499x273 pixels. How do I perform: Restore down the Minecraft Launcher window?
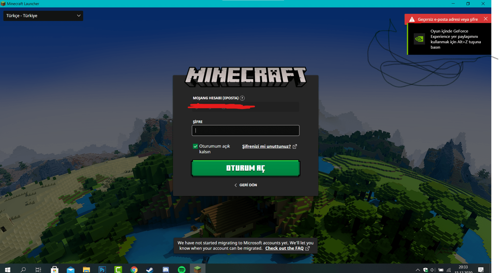(x=468, y=4)
